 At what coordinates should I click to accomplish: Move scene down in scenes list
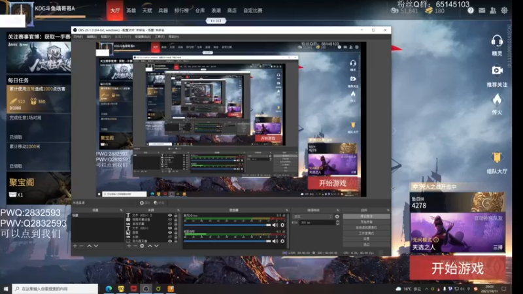tap(96, 246)
